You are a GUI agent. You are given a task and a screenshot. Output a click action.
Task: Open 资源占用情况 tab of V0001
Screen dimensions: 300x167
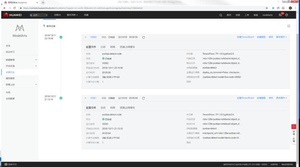pos(127,108)
